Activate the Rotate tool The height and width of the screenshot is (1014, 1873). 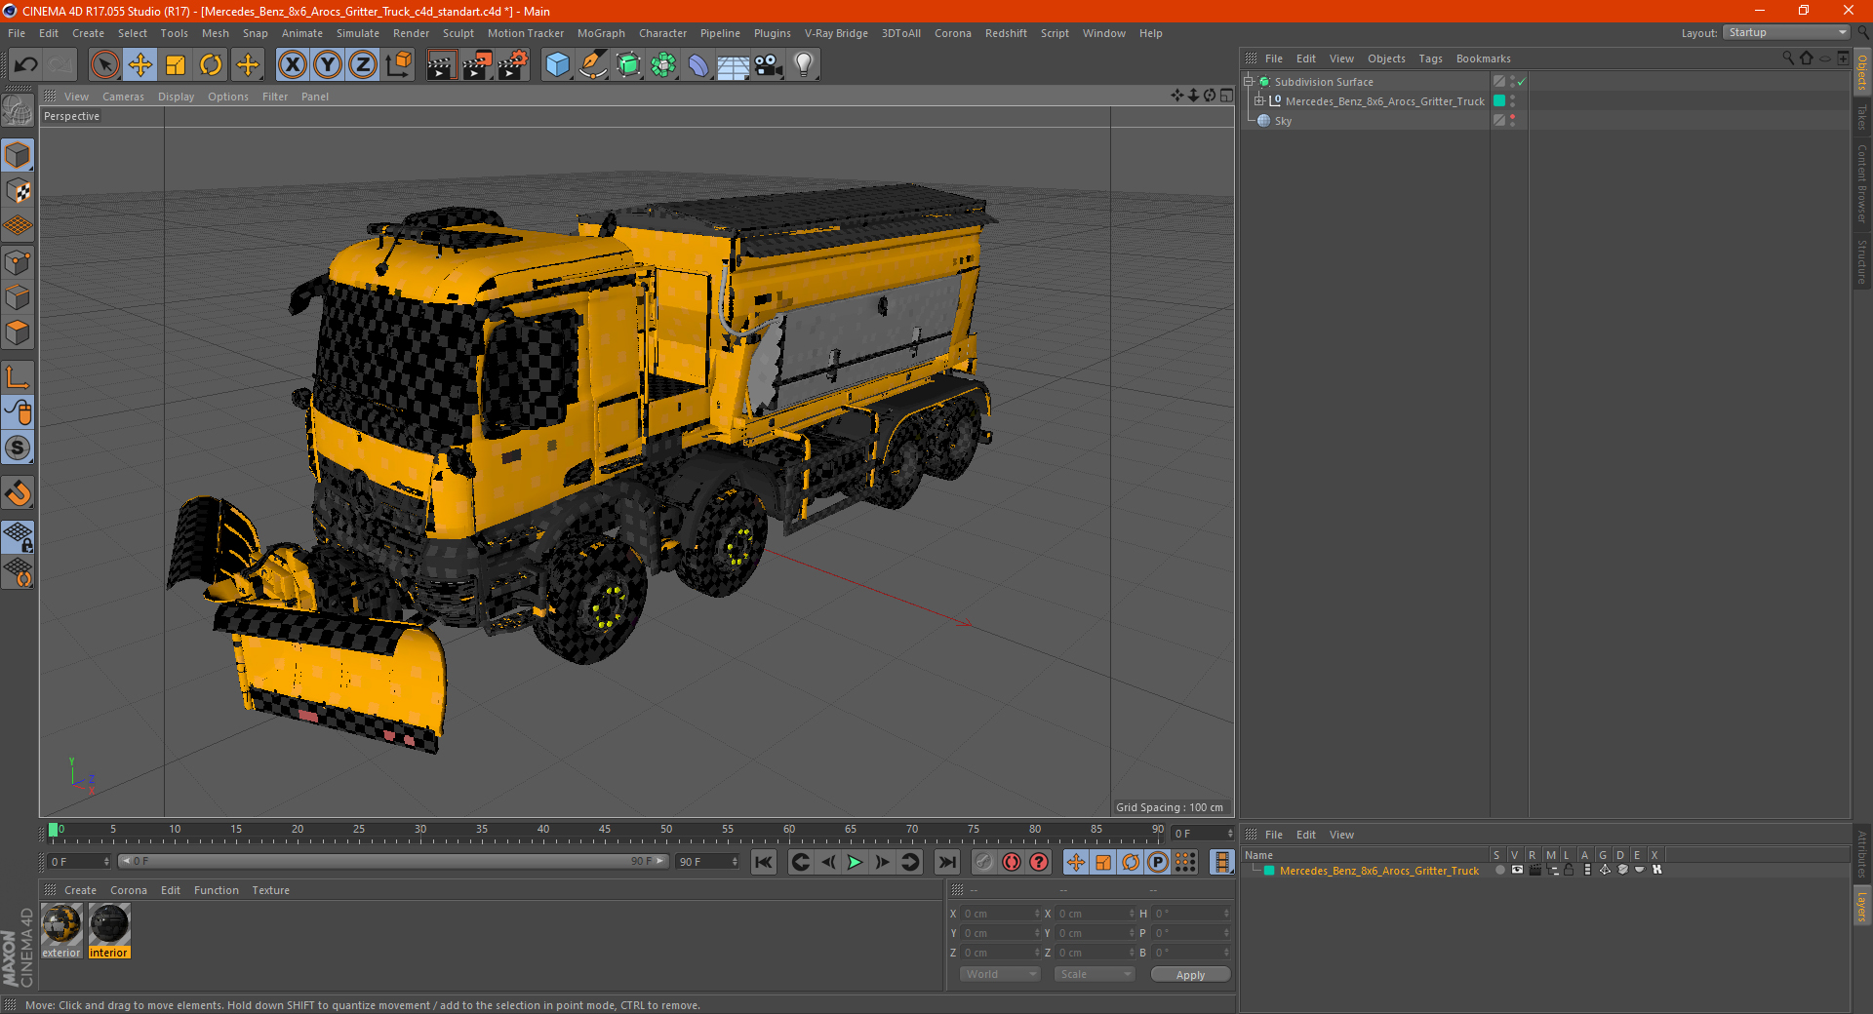pyautogui.click(x=211, y=65)
